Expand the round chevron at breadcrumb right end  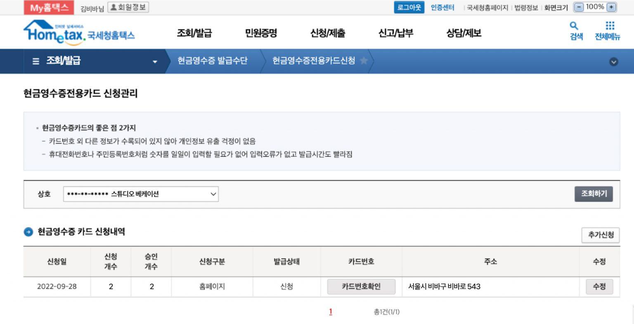point(613,61)
